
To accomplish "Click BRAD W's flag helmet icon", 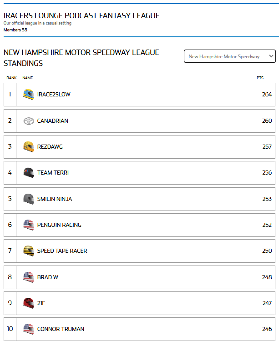I will 29,277.
